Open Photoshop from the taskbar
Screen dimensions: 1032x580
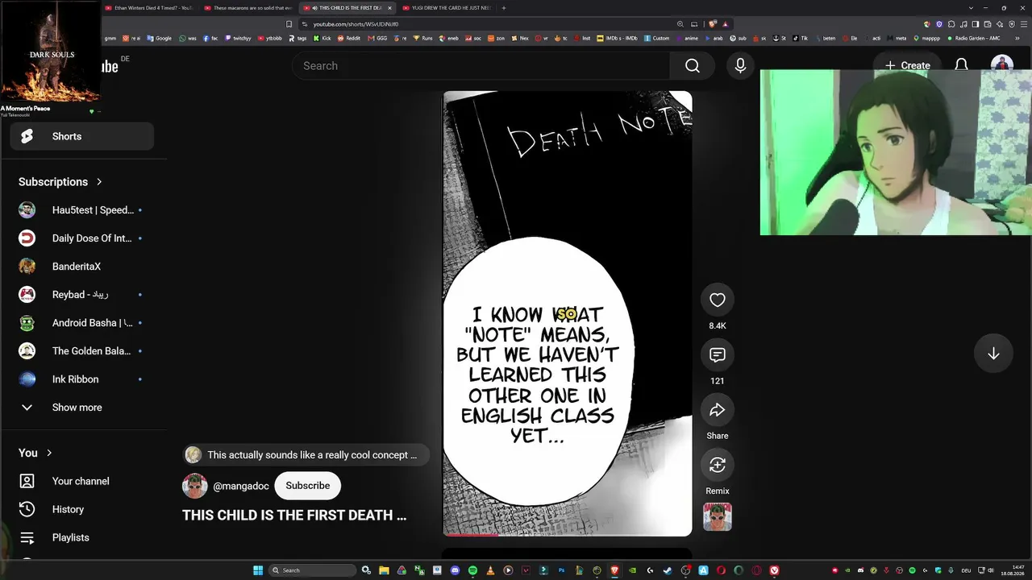(561, 570)
